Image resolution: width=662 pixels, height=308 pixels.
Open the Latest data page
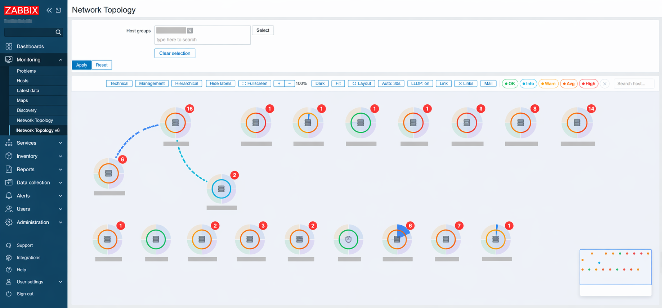point(28,91)
